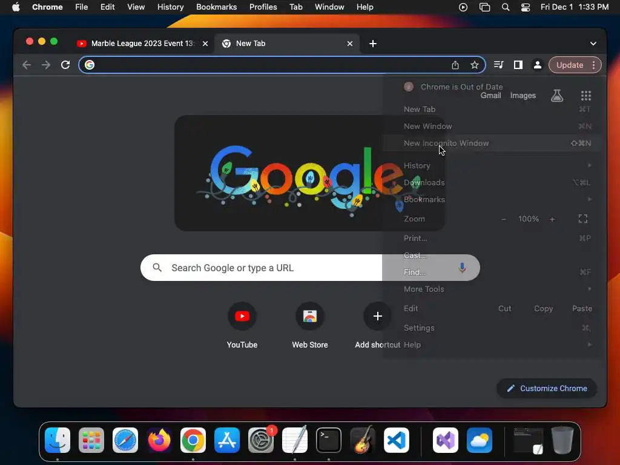The height and width of the screenshot is (465, 620).
Task: Open the Google apps grid
Action: [585, 95]
